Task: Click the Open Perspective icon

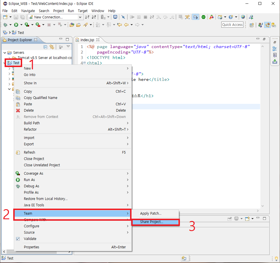Action: (x=252, y=25)
